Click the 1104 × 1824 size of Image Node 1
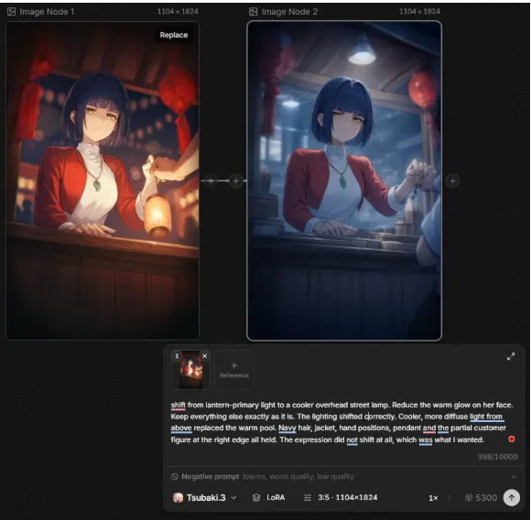531x520 pixels. point(178,12)
